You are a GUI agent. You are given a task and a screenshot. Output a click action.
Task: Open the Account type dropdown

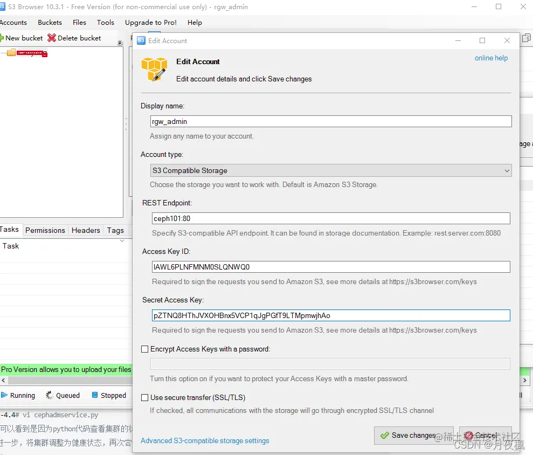pyautogui.click(x=331, y=170)
